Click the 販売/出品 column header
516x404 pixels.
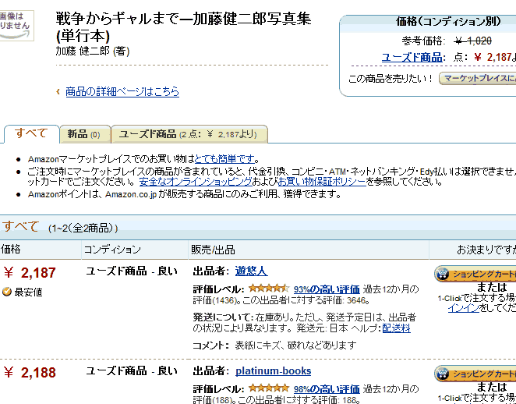(x=213, y=250)
